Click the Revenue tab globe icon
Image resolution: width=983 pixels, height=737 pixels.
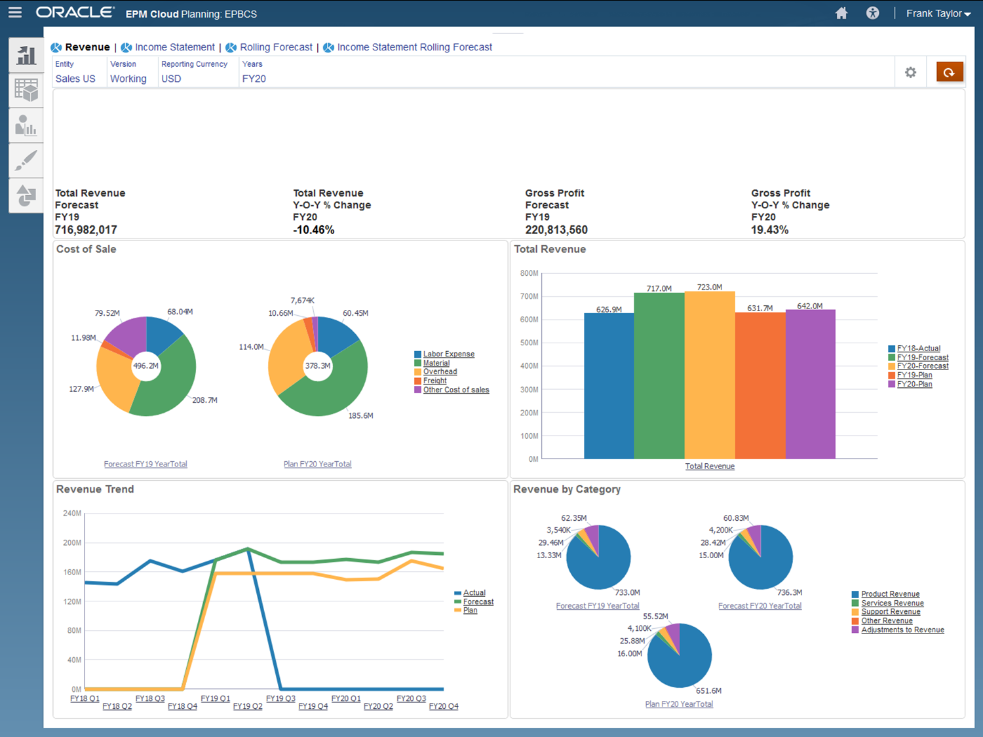[56, 47]
